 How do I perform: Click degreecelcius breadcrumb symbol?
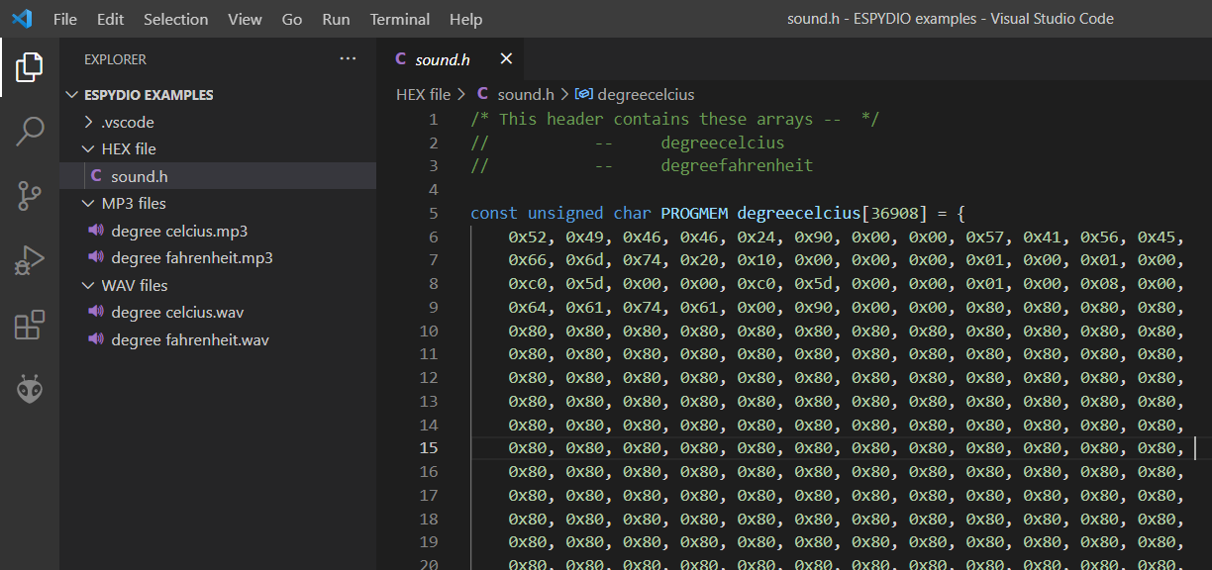tap(646, 94)
